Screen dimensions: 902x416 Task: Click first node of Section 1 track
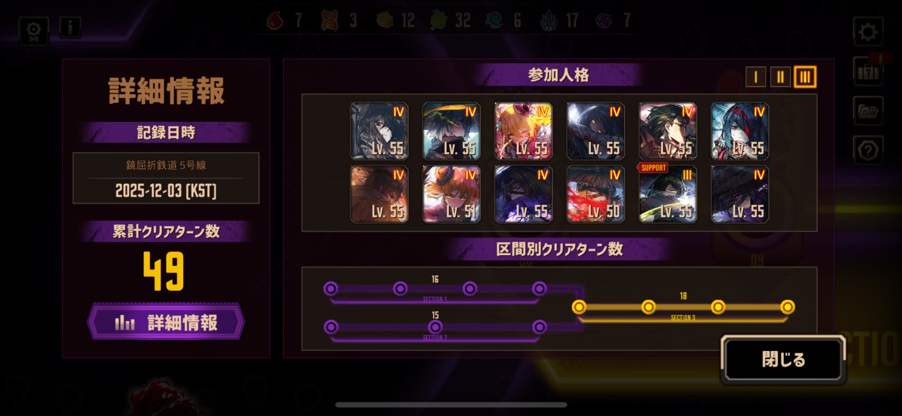point(331,289)
